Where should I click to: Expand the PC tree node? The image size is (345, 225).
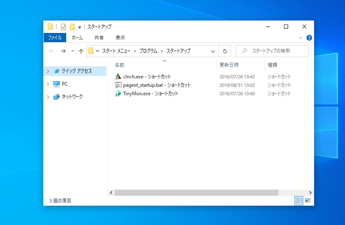point(48,84)
